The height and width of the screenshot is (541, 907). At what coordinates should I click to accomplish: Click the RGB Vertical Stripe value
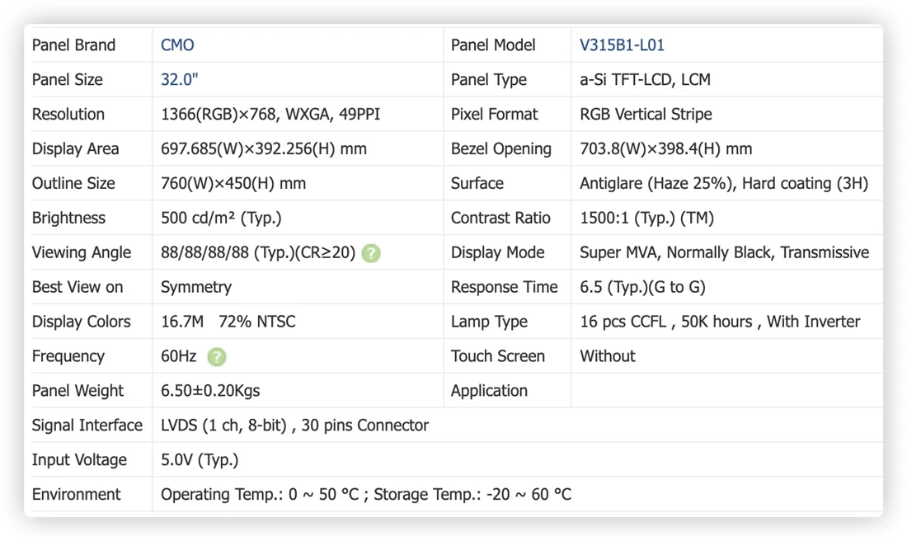coord(646,114)
